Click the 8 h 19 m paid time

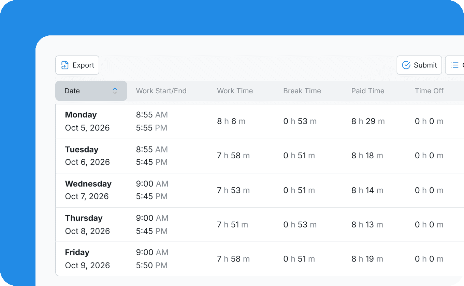[x=367, y=259]
